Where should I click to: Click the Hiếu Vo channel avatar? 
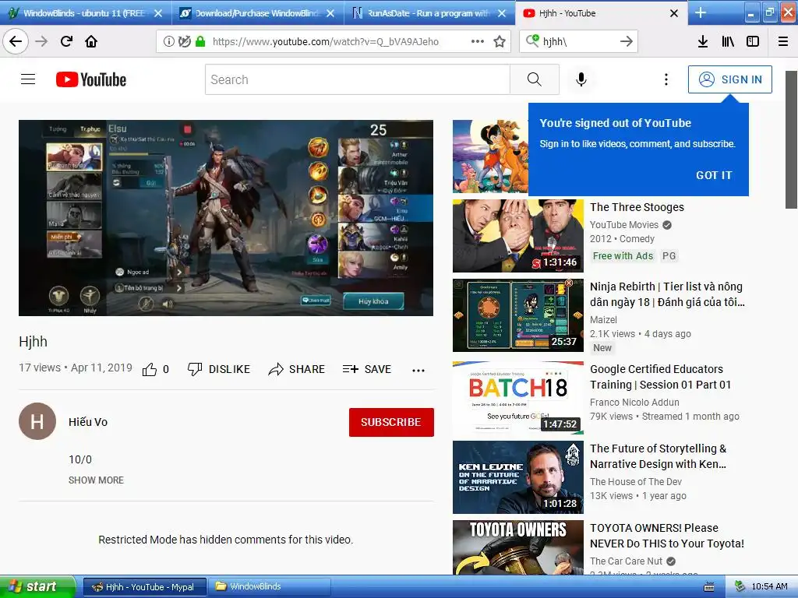pyautogui.click(x=37, y=421)
